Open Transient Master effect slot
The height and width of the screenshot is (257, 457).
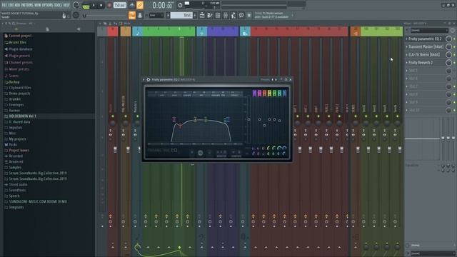426,46
